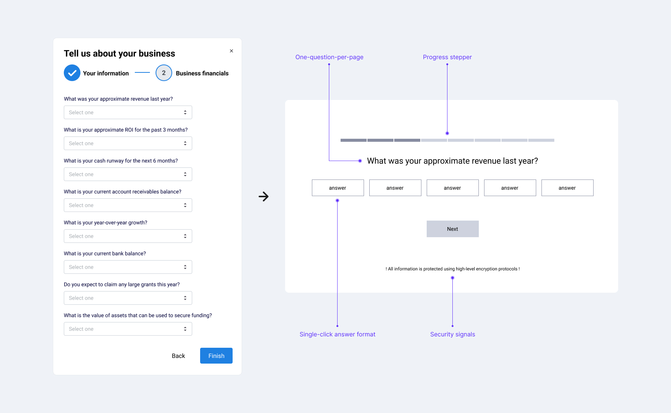
Task: Open the cash runway dropdown
Action: (128, 174)
